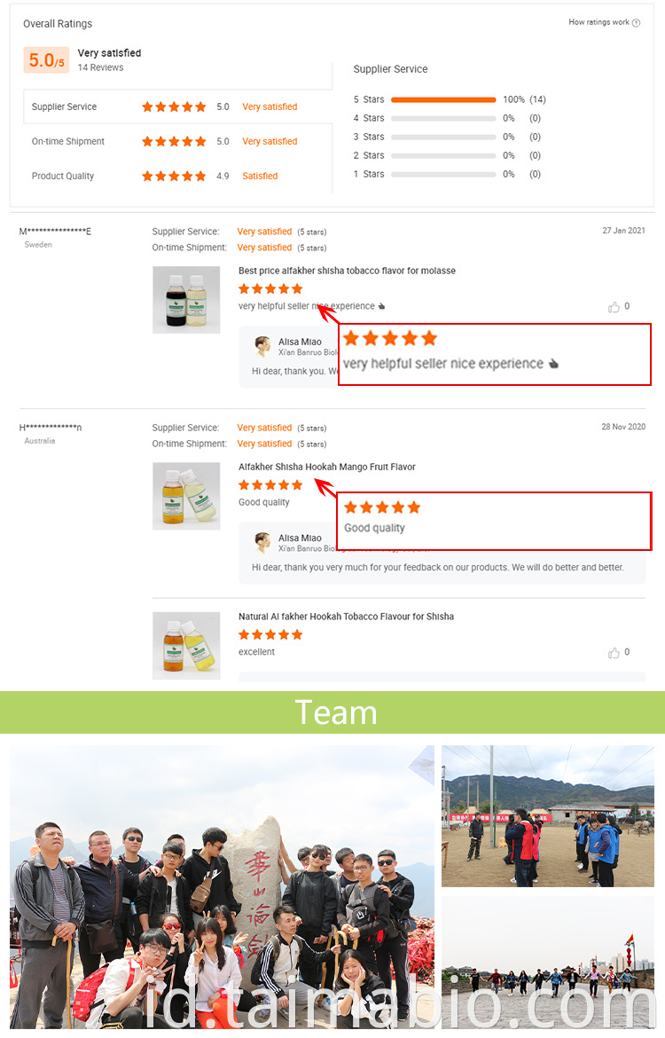Open the dark and clear bottles thumbnail

186,300
